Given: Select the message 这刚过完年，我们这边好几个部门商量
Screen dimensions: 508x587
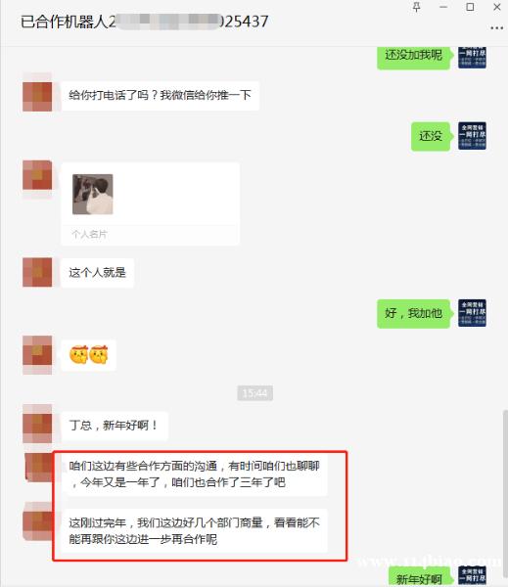Looking at the screenshot, I should 194,530.
